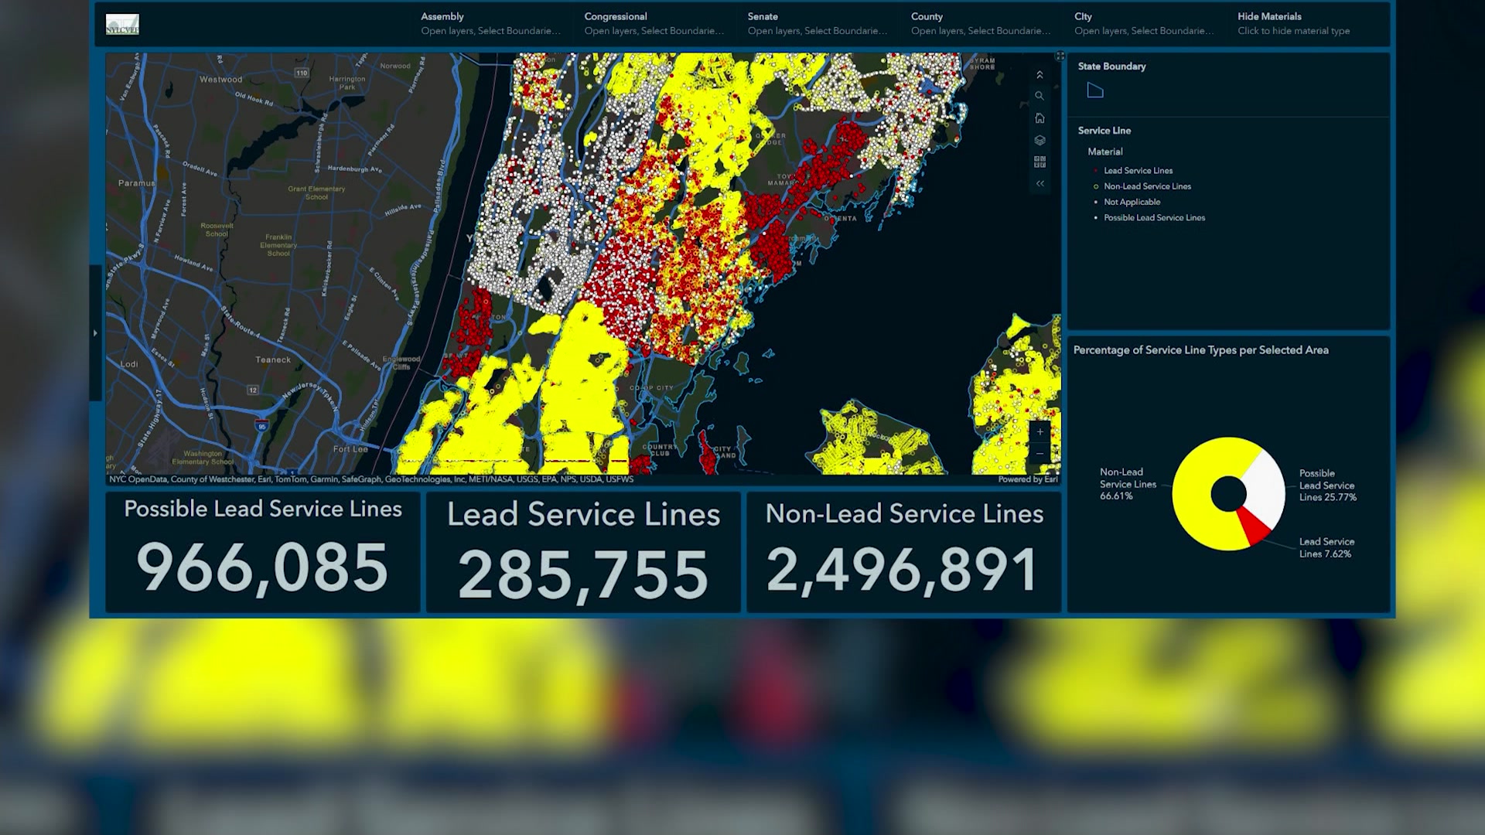Click the map search magnifier icon
This screenshot has height=835, width=1485.
pos(1039,97)
